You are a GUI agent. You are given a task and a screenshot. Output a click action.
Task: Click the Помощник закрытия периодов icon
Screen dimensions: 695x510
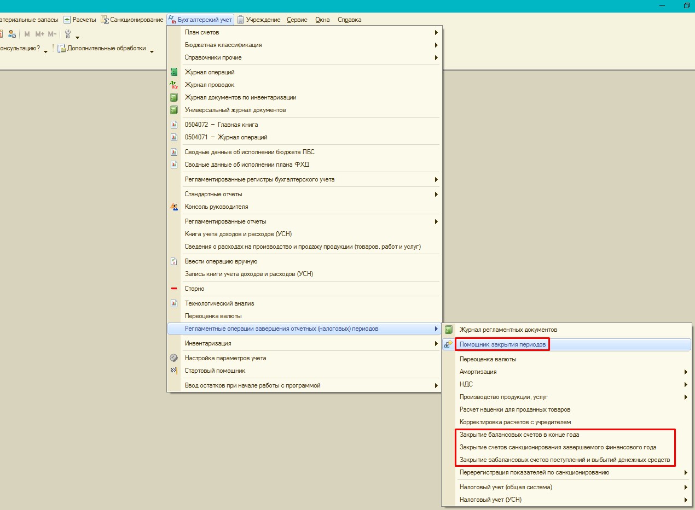click(x=448, y=344)
